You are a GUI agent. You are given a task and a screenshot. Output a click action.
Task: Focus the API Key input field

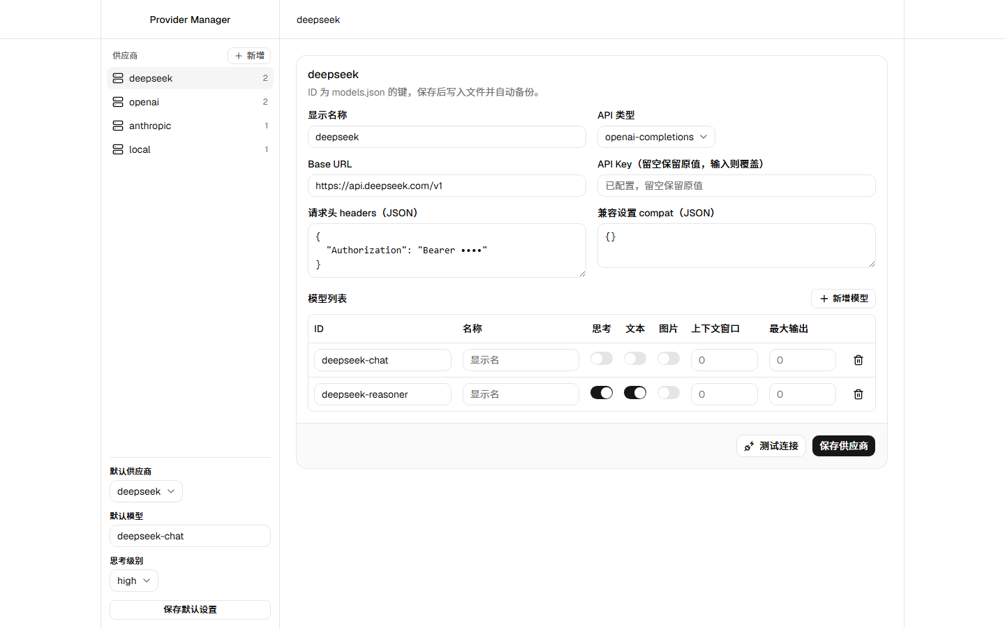coord(736,186)
